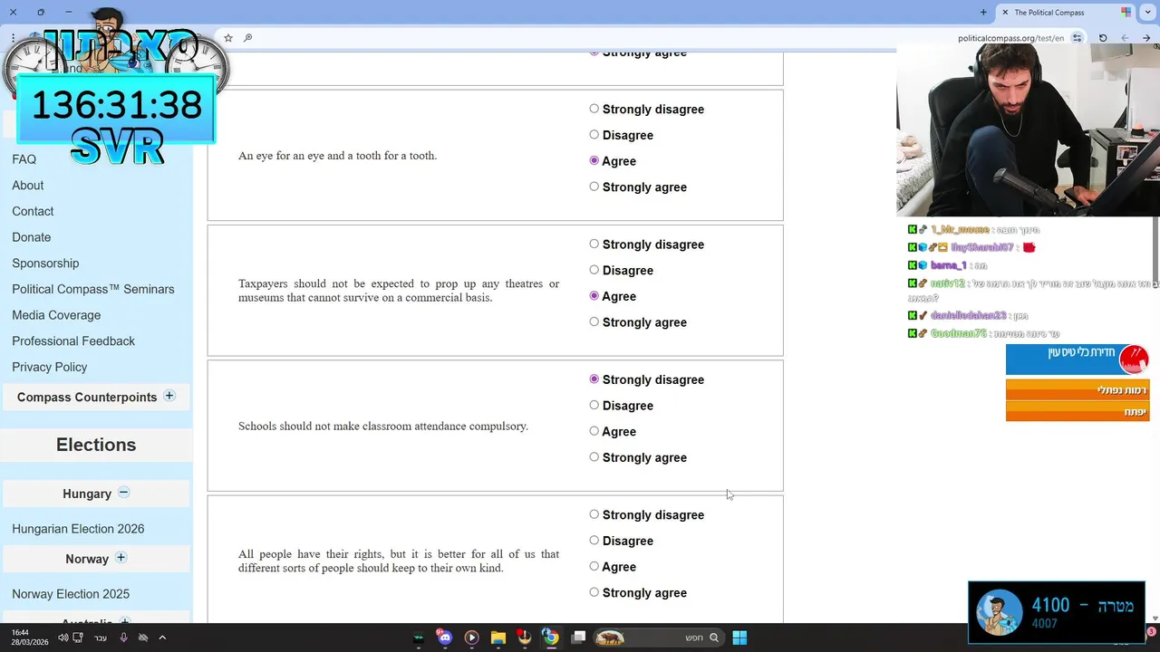Choose Disagree for theatres and museums question

[594, 270]
